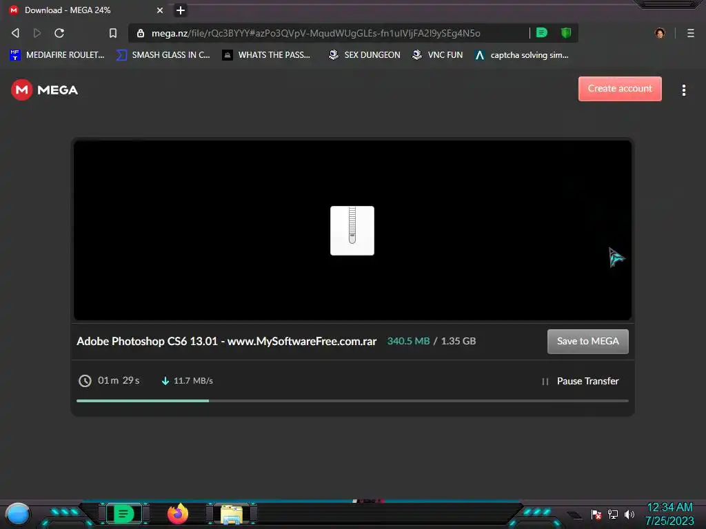The image size is (706, 529).
Task: Click the 01 m 29 s remaining time
Action: click(x=119, y=380)
